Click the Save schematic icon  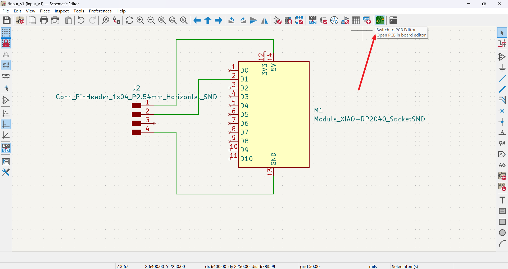coord(7,20)
